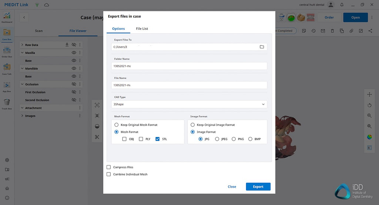Click into the Folder Name field
379x205 pixels.
click(x=189, y=66)
